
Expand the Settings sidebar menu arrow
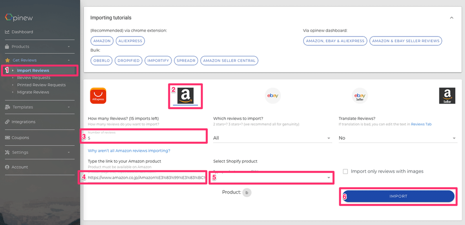coord(69,152)
